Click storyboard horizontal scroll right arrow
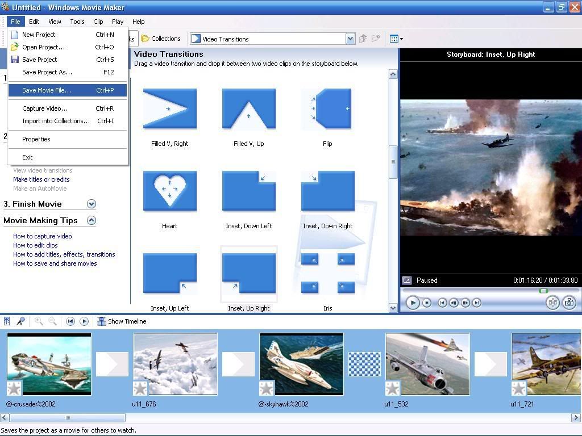 (x=575, y=418)
